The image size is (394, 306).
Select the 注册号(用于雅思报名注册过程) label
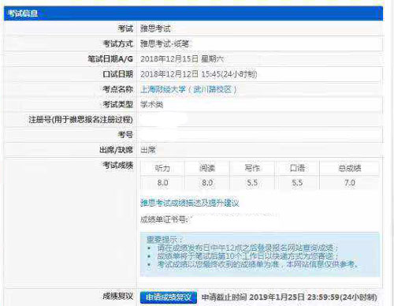(x=80, y=120)
